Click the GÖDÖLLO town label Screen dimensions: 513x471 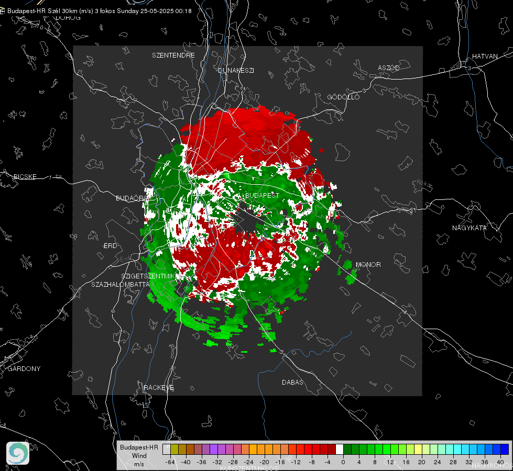point(343,97)
